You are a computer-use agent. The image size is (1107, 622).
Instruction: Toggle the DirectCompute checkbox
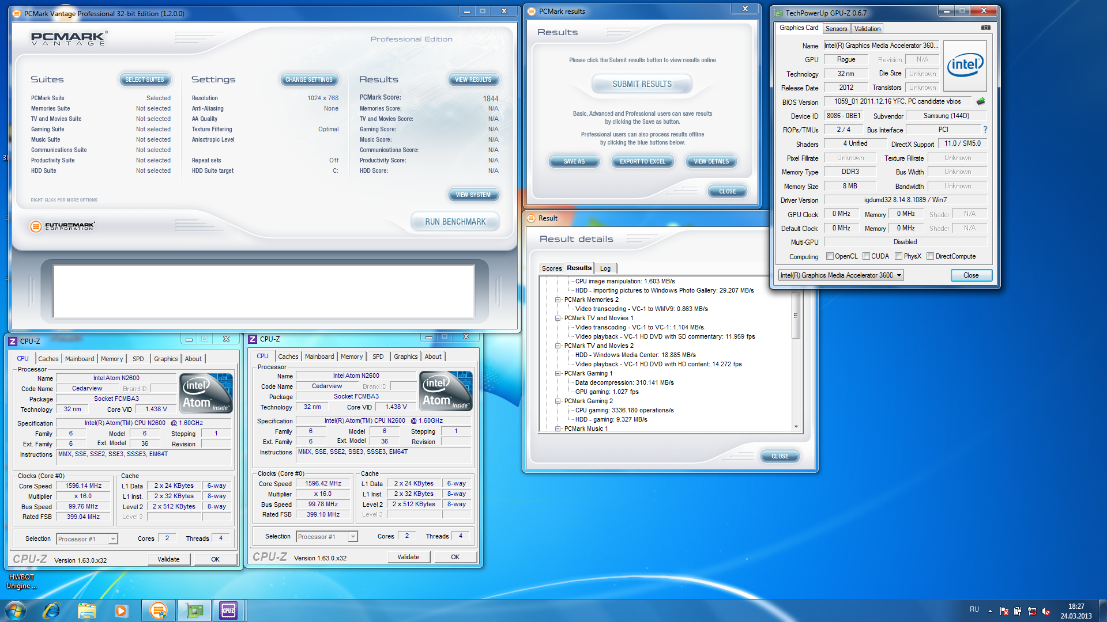coord(930,256)
